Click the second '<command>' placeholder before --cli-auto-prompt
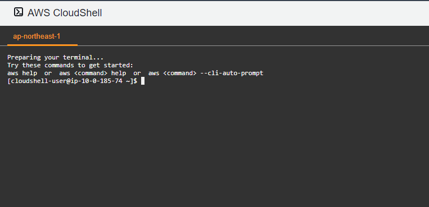Screen dimensions: 429x207 pyautogui.click(x=180, y=73)
